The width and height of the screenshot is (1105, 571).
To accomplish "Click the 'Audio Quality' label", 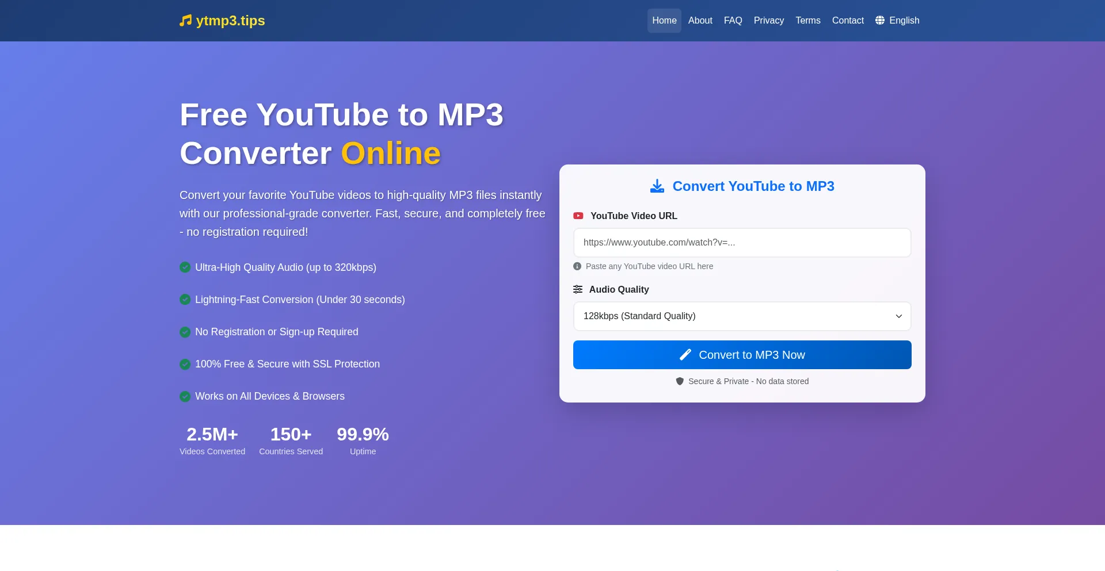I will 619,289.
